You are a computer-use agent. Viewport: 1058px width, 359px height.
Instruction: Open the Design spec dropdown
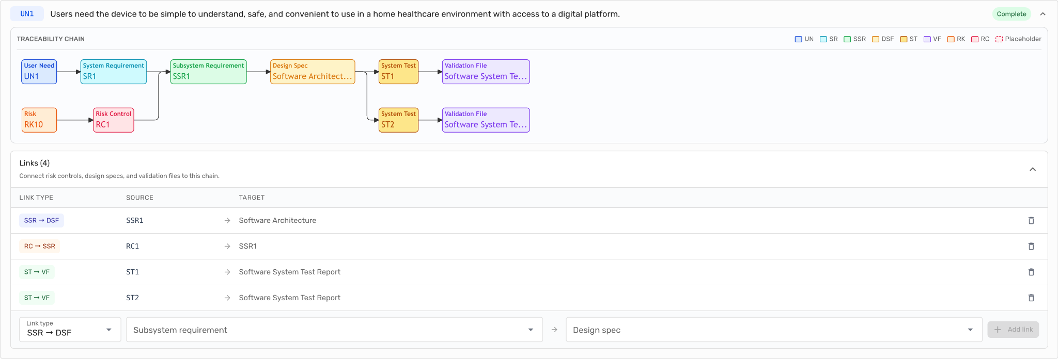click(x=774, y=330)
